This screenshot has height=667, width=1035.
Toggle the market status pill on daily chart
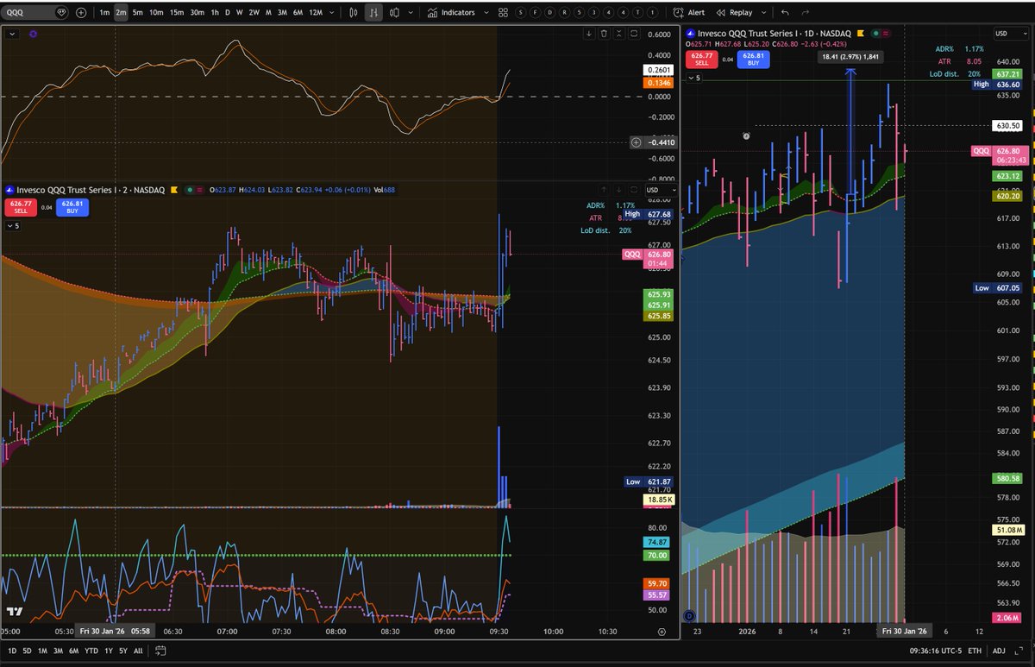pos(881,34)
